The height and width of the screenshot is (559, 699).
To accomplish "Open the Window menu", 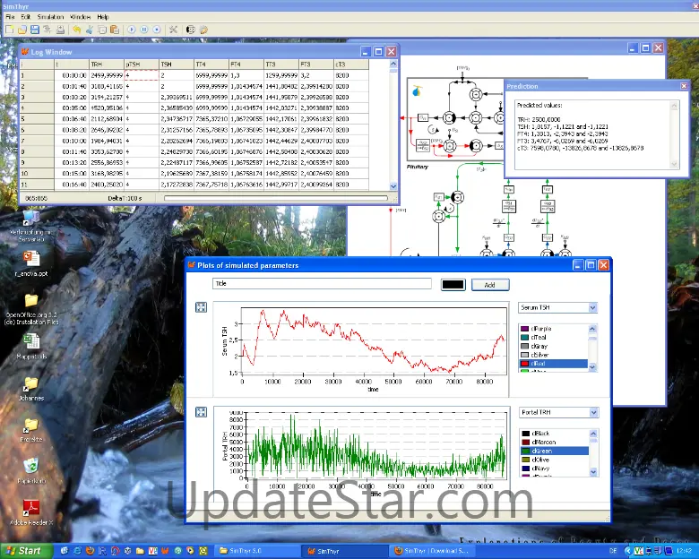I will [80, 17].
